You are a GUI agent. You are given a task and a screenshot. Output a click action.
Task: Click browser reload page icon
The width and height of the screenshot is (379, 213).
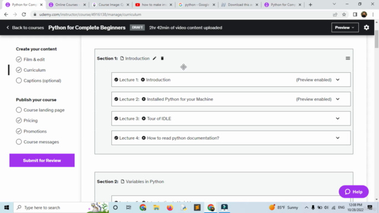pos(24,14)
